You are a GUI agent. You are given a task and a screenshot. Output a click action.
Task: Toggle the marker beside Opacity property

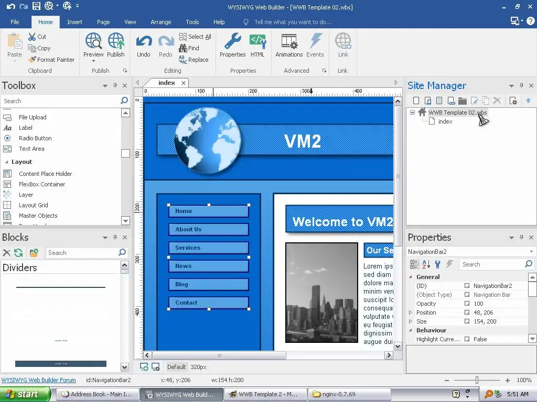click(x=467, y=303)
